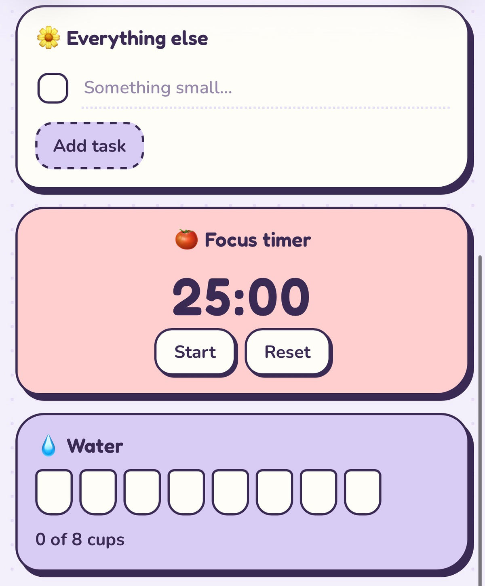This screenshot has width=485, height=586.
Task: Fill the first water cup
Action: tap(54, 492)
